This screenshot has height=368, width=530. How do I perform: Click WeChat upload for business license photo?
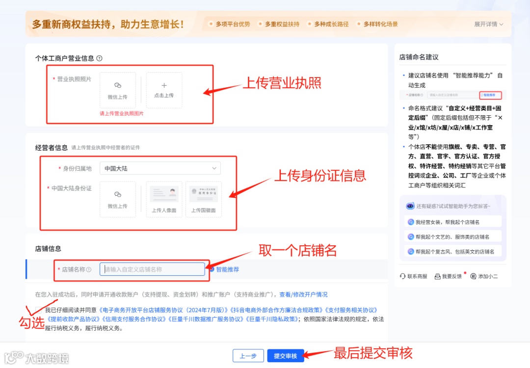click(118, 90)
